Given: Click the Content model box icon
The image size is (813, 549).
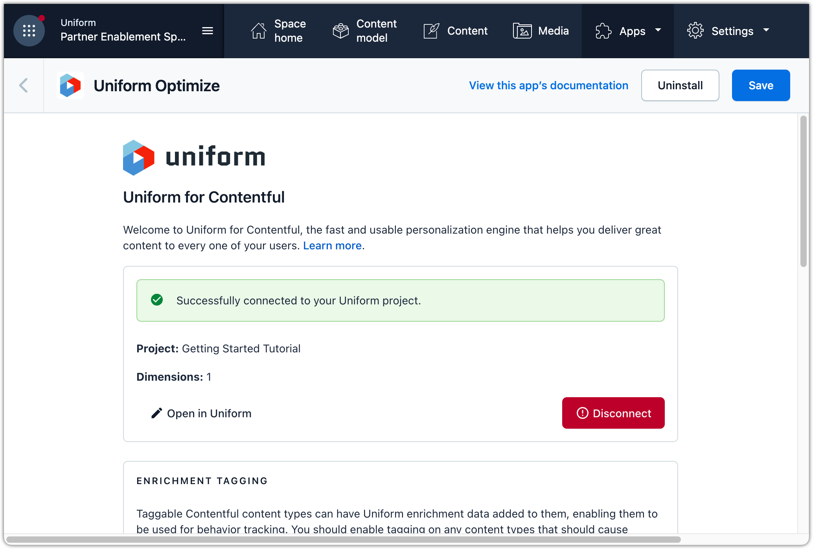Looking at the screenshot, I should (340, 31).
